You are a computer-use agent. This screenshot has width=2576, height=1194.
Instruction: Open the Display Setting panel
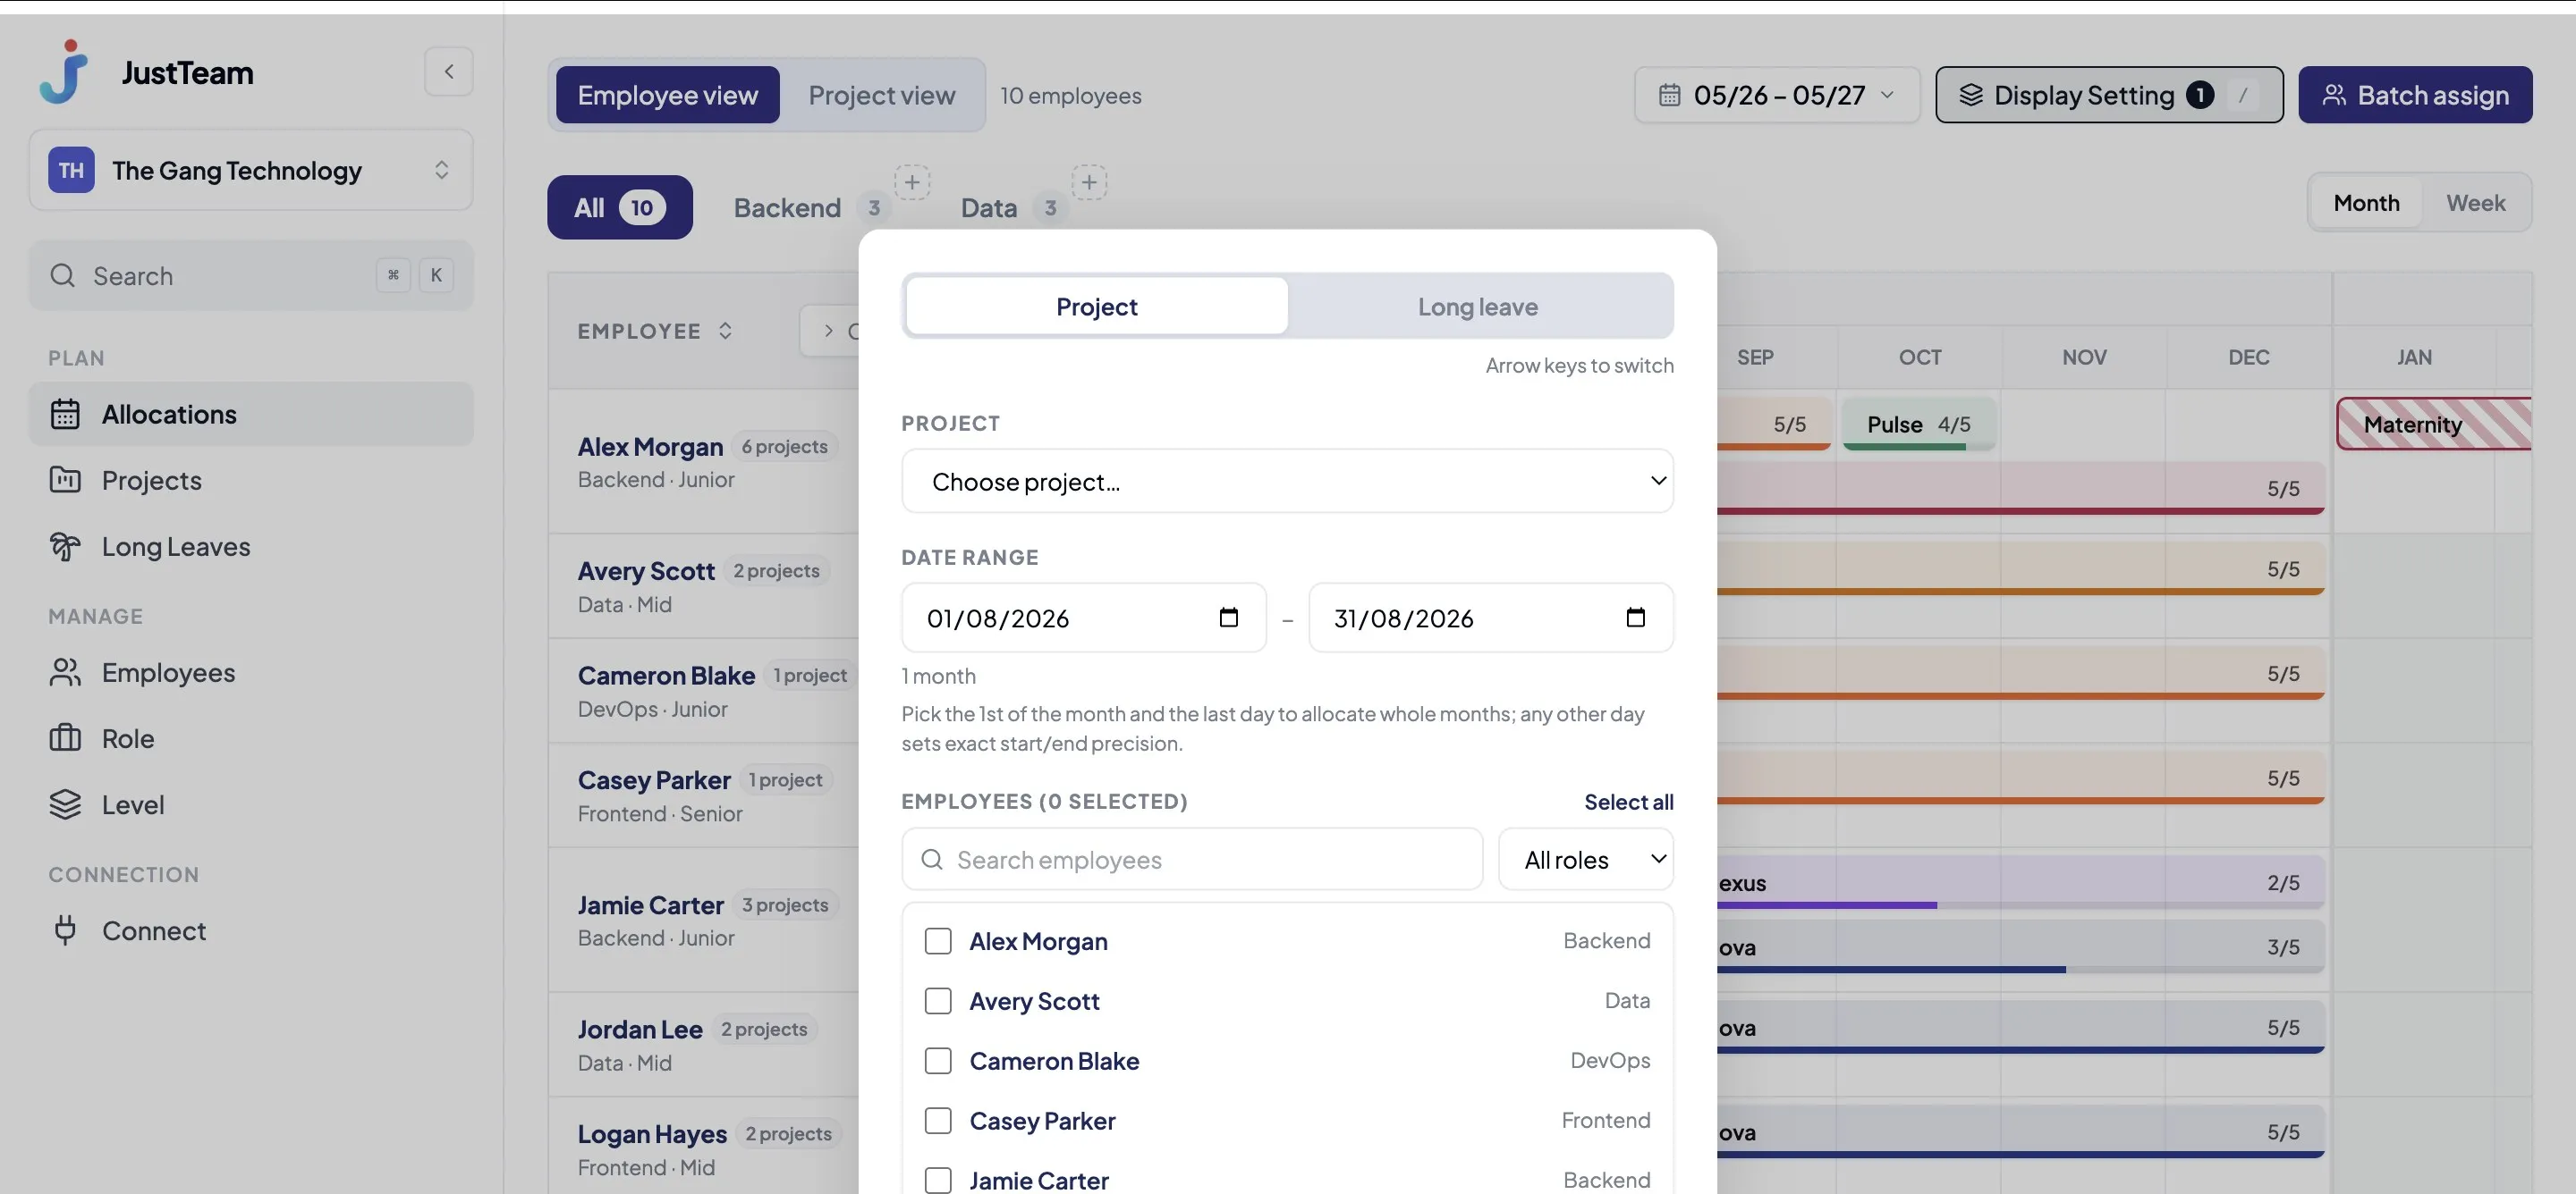pos(2109,95)
